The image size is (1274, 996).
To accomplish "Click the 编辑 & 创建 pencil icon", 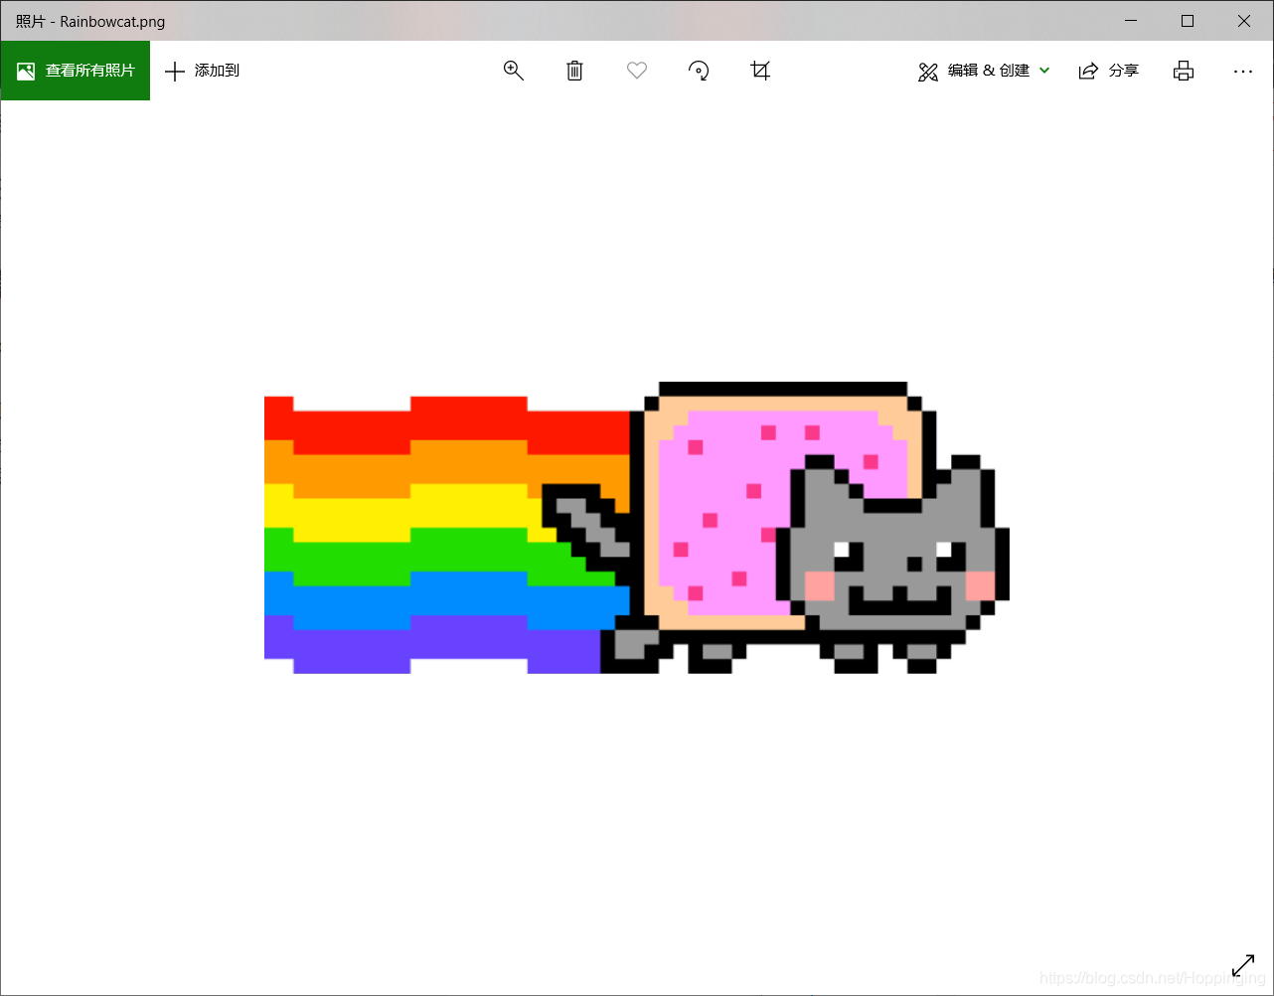I will (928, 71).
